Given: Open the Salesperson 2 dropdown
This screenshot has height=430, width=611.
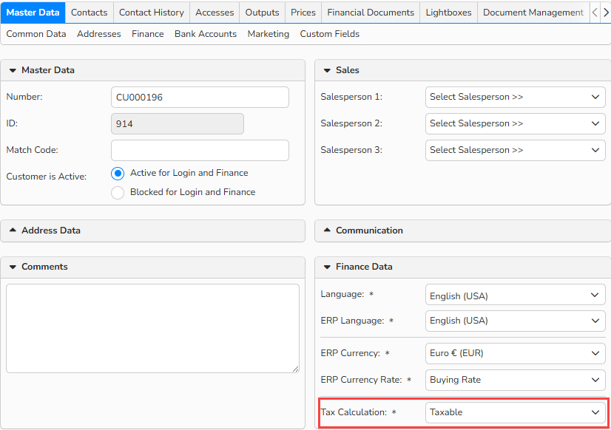Looking at the screenshot, I should click(x=515, y=123).
